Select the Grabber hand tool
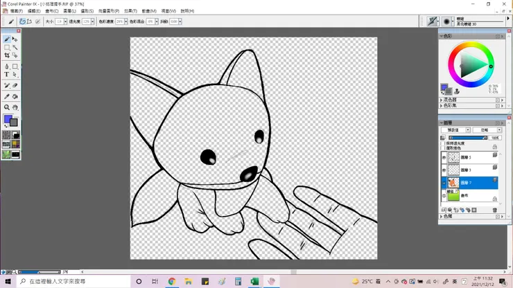The width and height of the screenshot is (513, 288). coord(15,107)
